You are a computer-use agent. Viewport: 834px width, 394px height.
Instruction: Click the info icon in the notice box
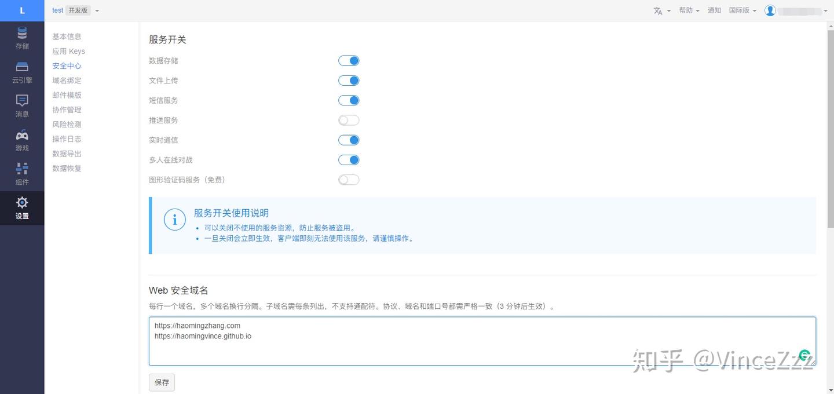(175, 220)
